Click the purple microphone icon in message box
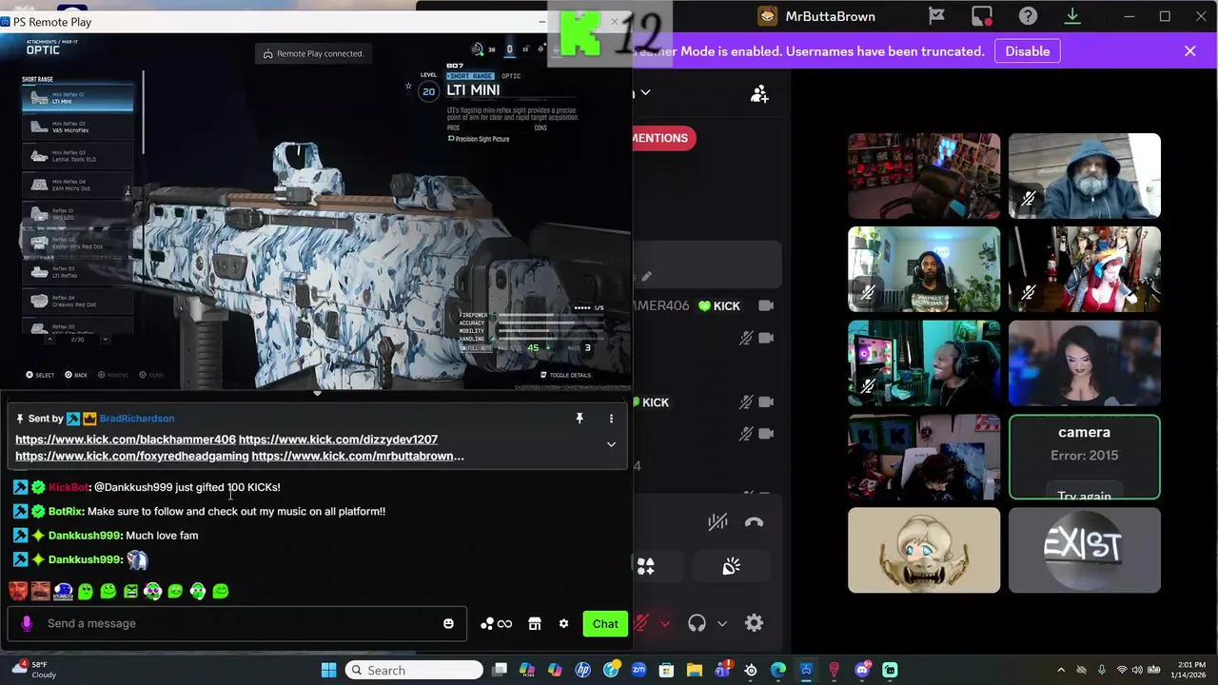 27,623
